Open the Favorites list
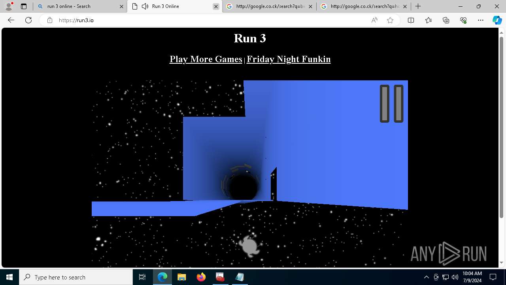The width and height of the screenshot is (506, 285). (x=429, y=20)
